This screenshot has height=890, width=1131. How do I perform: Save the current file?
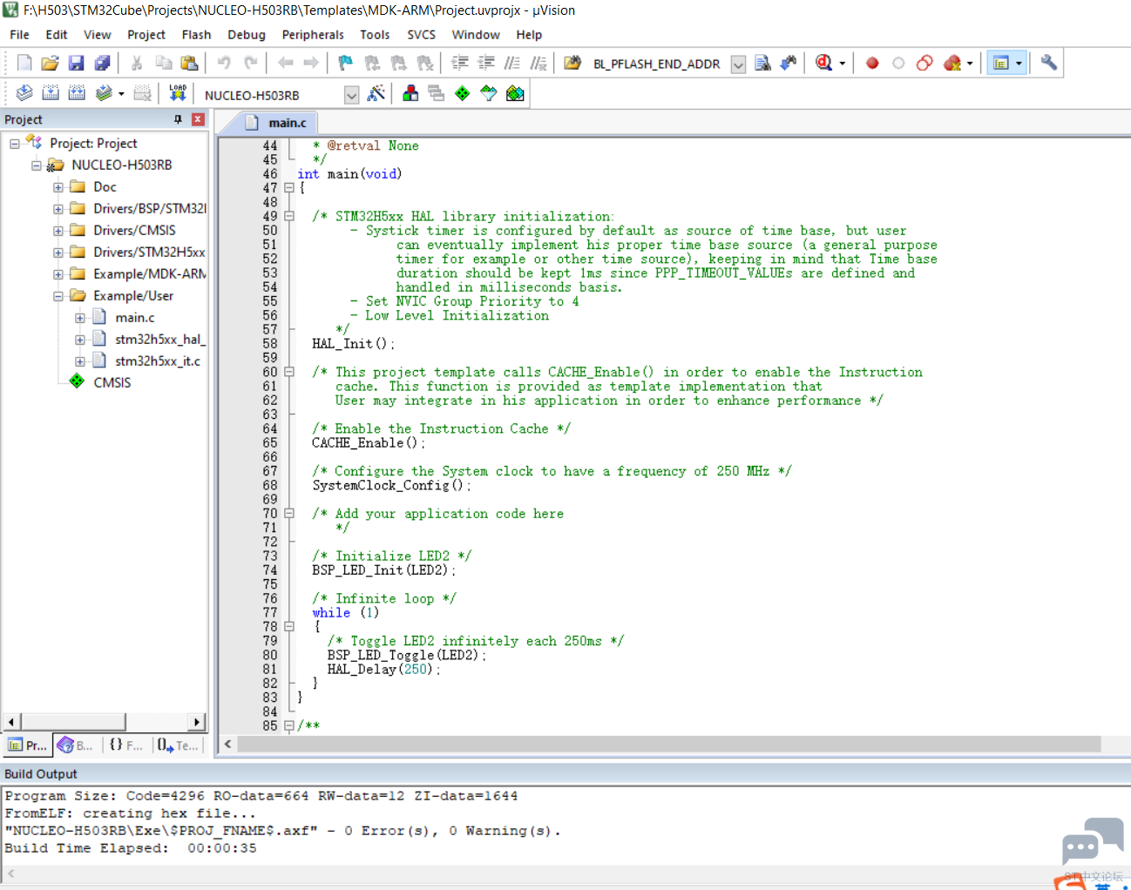click(77, 63)
